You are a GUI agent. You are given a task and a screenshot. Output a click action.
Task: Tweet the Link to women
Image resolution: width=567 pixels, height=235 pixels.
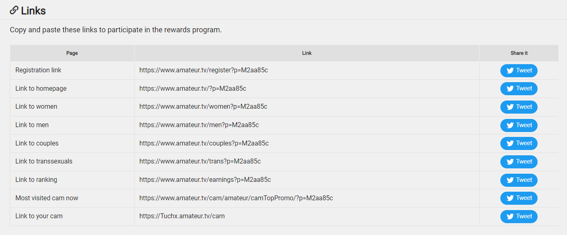tap(519, 107)
